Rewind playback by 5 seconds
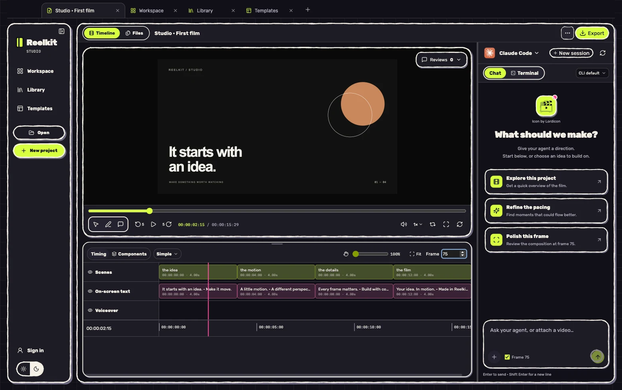The height and width of the screenshot is (390, 622). click(x=140, y=224)
